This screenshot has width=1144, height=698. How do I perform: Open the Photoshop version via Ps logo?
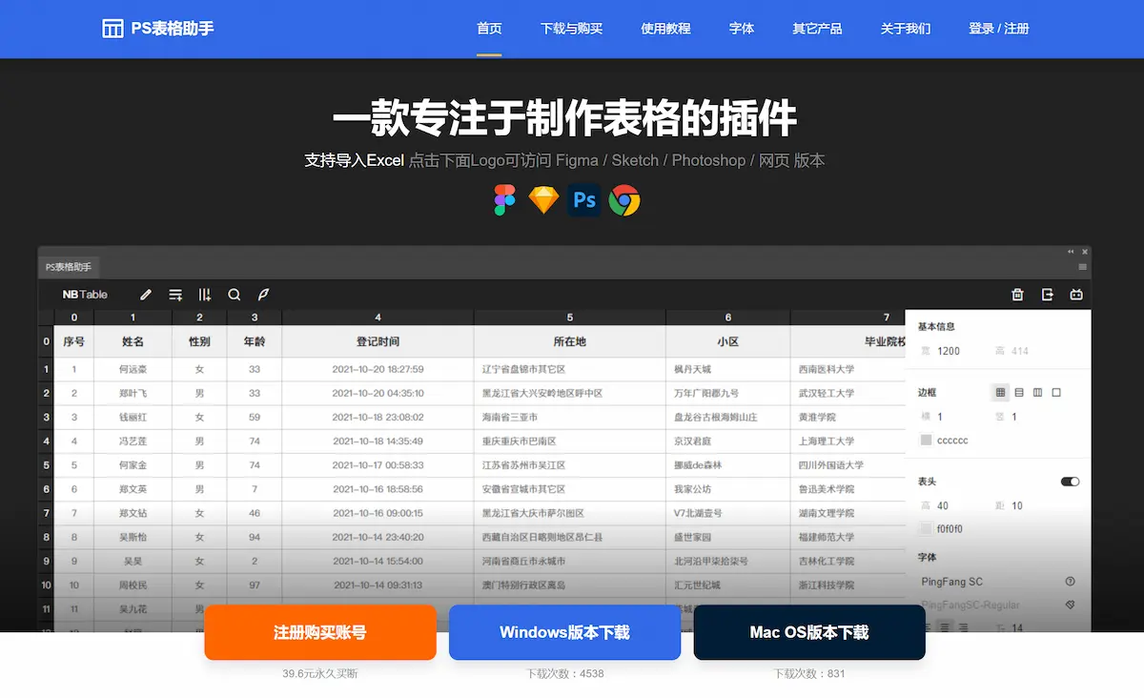[x=584, y=200]
